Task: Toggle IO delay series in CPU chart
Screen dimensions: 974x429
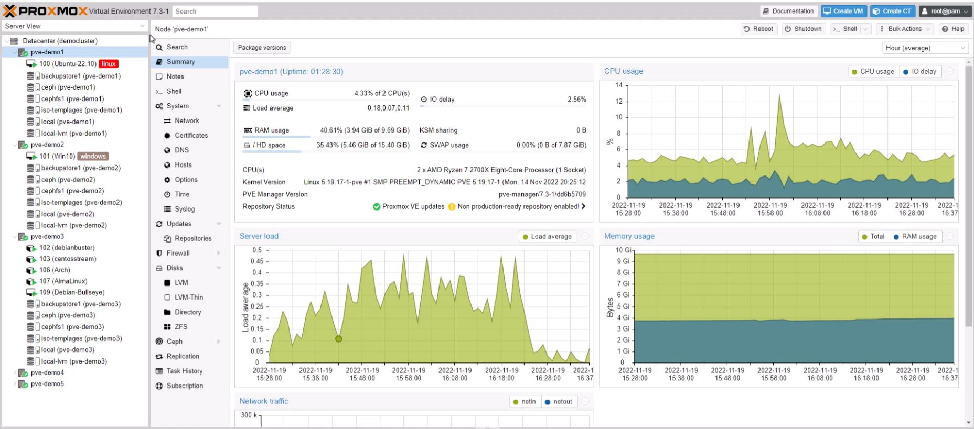Action: tap(920, 72)
